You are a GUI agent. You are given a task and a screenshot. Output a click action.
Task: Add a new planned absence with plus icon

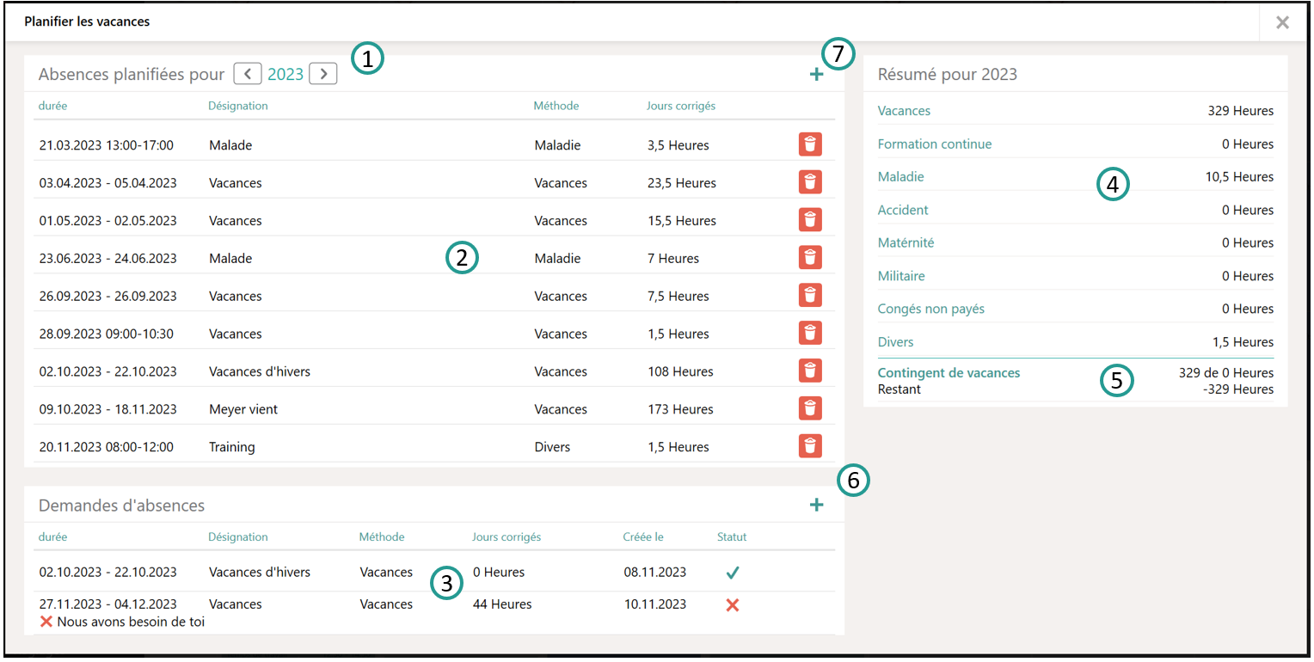click(x=816, y=75)
